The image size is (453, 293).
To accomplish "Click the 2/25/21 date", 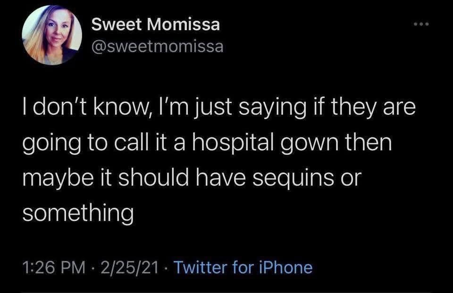I will click(x=129, y=268).
